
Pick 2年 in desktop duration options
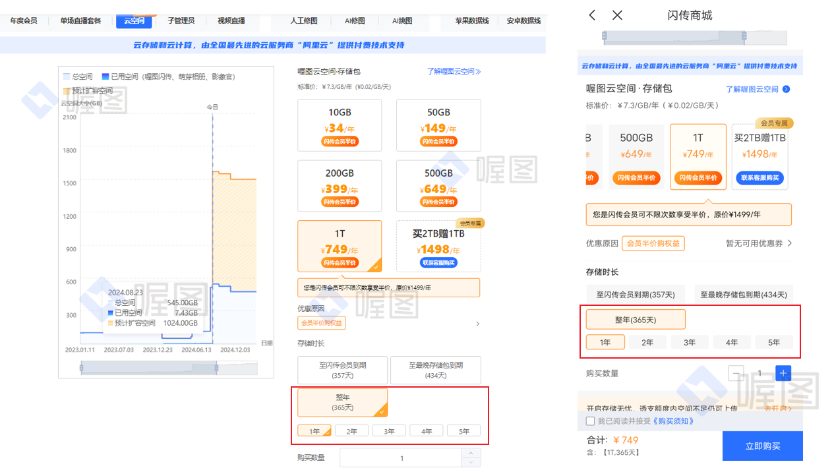point(352,431)
